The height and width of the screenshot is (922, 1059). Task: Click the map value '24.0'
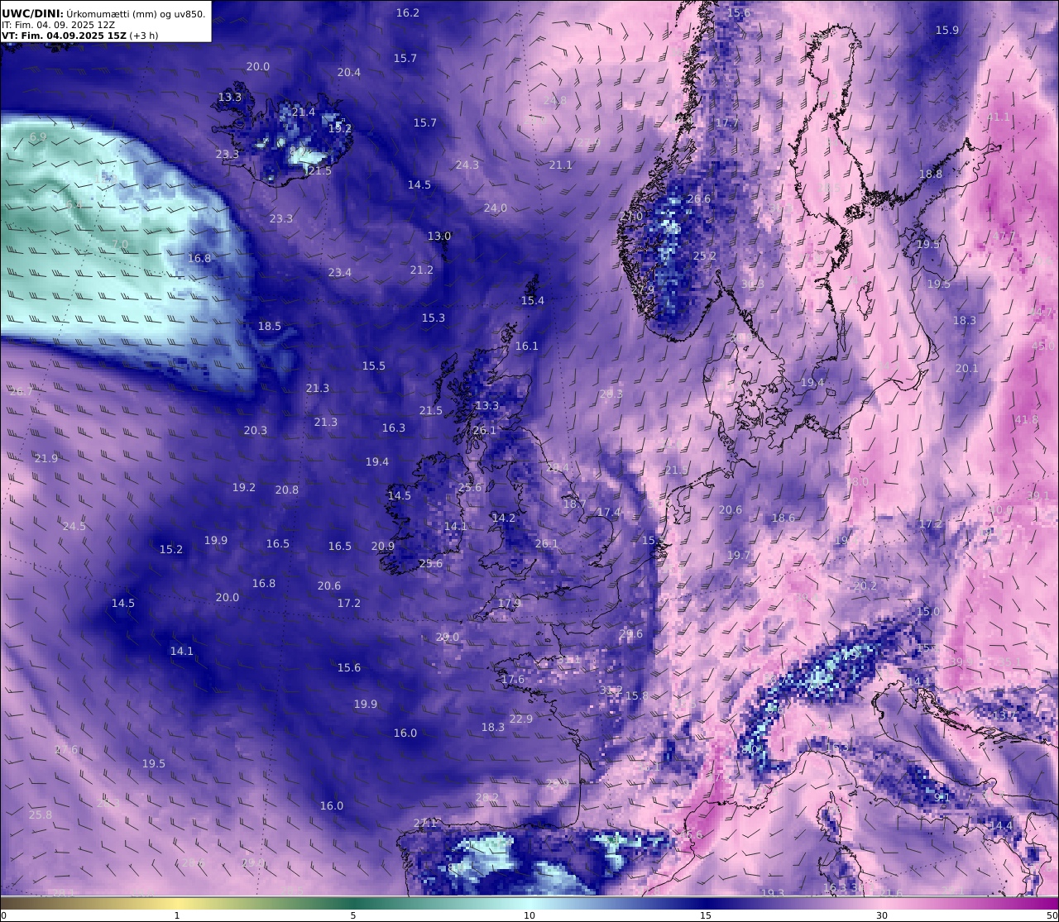pyautogui.click(x=496, y=208)
